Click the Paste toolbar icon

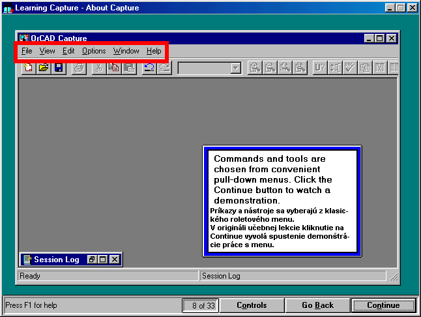pyautogui.click(x=129, y=68)
